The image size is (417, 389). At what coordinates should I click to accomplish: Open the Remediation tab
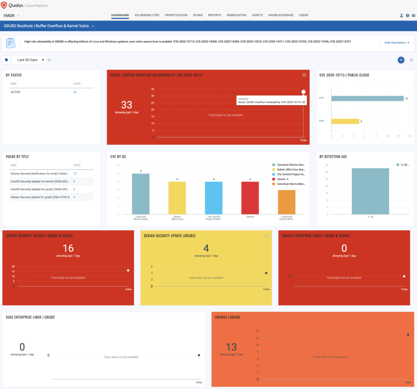pyautogui.click(x=236, y=15)
